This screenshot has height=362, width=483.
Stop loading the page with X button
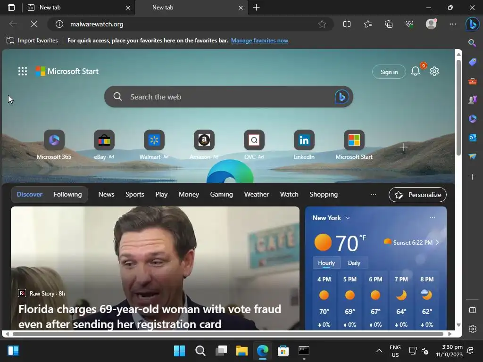tap(34, 24)
